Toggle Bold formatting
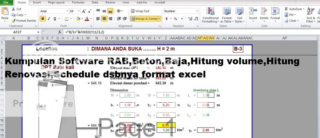The width and height of the screenshot is (320, 138). click(x=43, y=19)
